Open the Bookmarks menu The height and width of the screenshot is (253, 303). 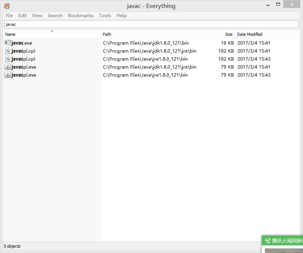(x=81, y=16)
